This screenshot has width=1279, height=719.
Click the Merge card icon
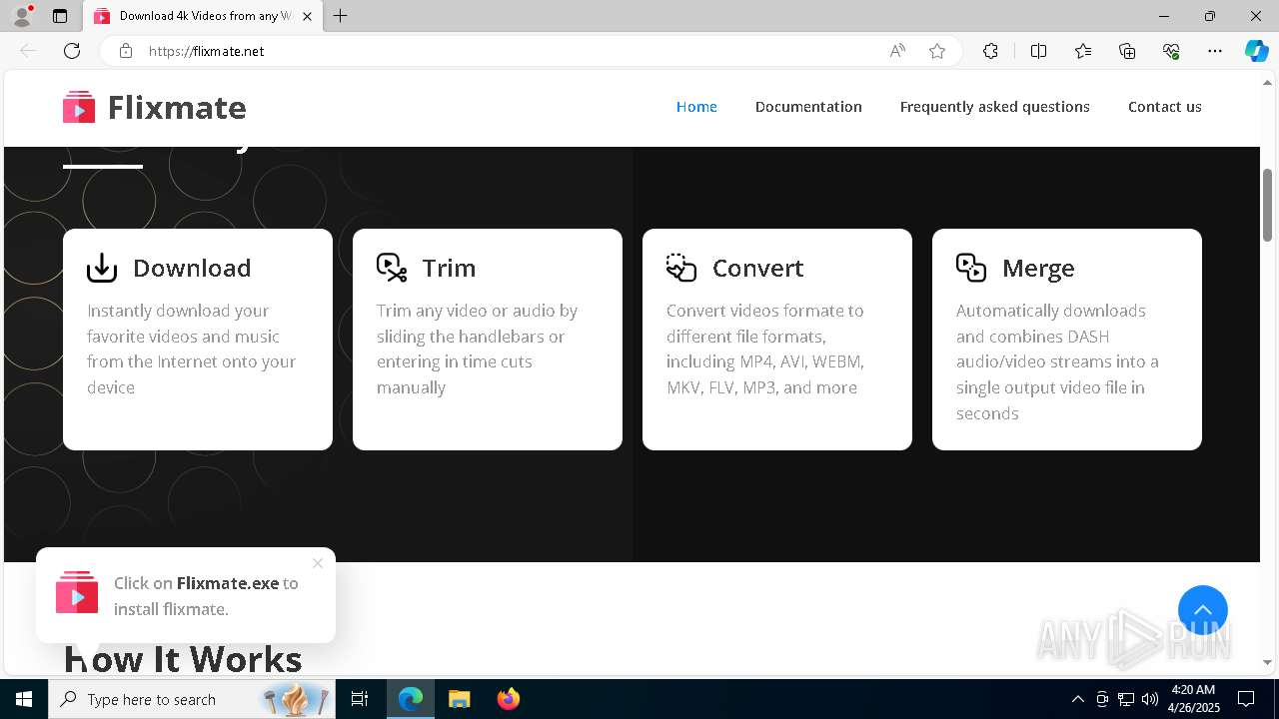[x=971, y=268]
